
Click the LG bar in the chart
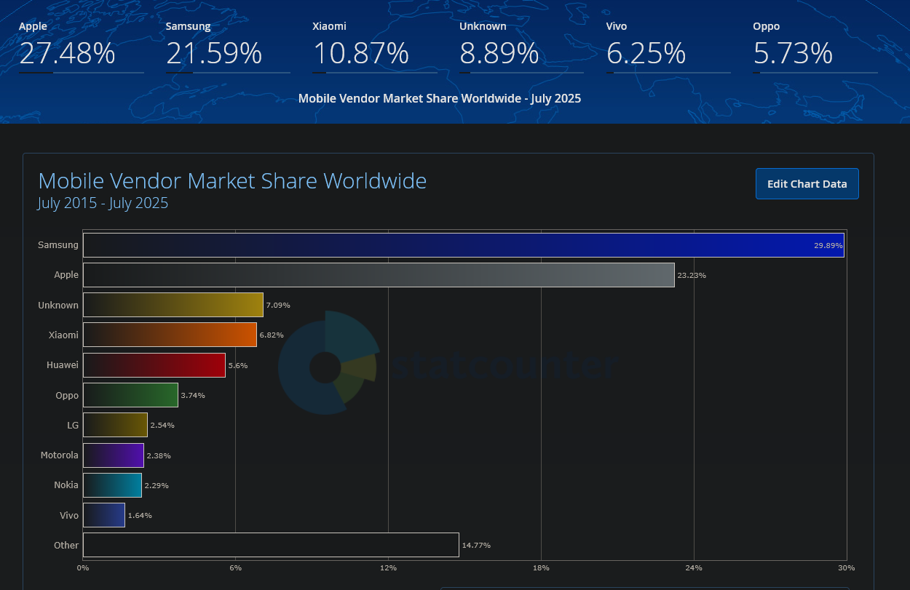click(x=115, y=425)
